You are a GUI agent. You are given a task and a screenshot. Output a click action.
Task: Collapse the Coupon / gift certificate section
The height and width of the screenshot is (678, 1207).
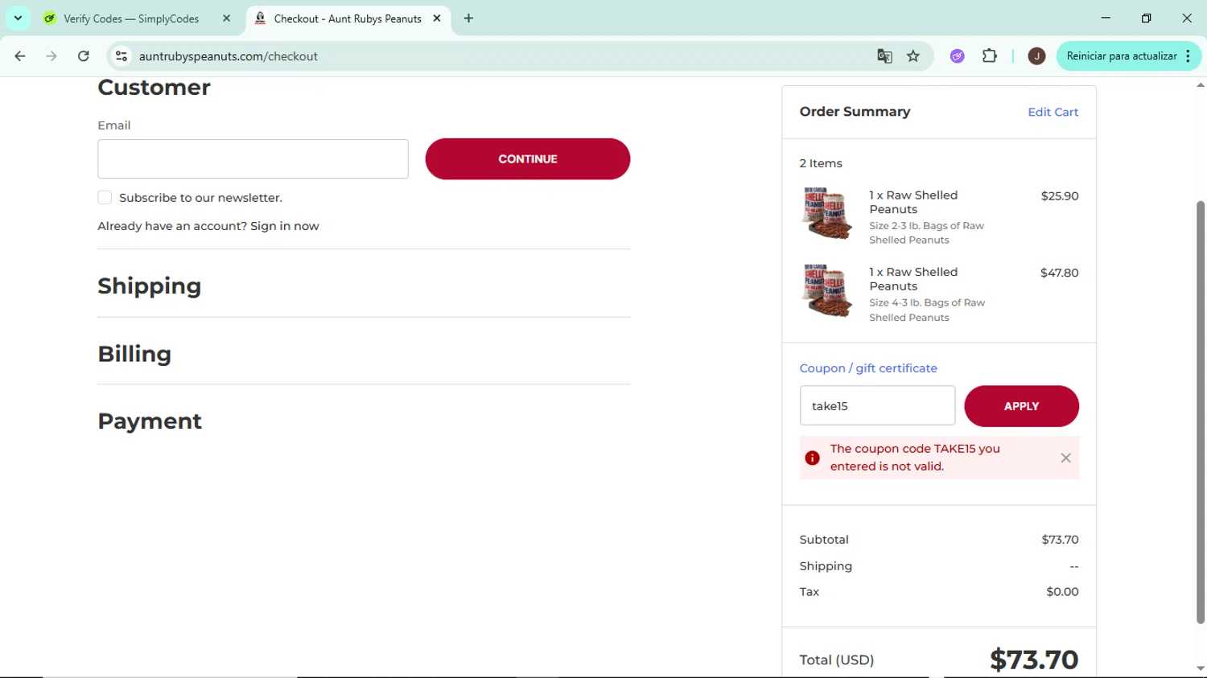coord(868,368)
